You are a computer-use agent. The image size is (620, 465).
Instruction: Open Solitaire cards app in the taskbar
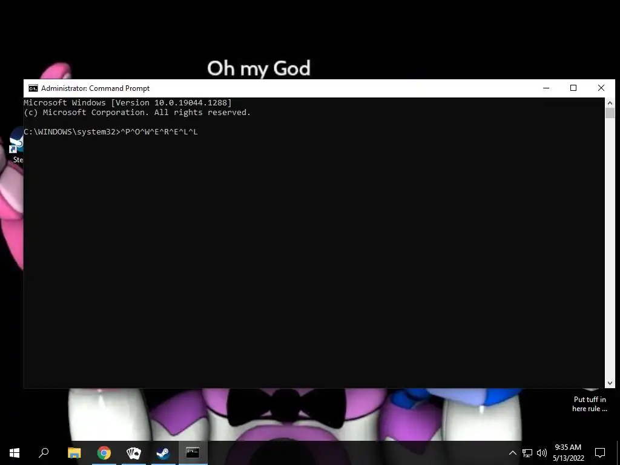[134, 453]
